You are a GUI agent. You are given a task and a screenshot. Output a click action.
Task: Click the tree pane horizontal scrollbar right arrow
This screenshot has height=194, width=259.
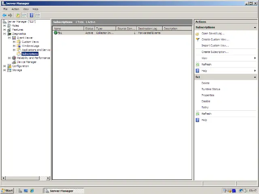pos(48,178)
